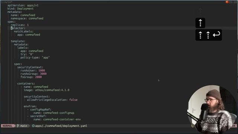Click the namespace: commafeed line
The image size is (238, 134).
[x=27, y=18]
